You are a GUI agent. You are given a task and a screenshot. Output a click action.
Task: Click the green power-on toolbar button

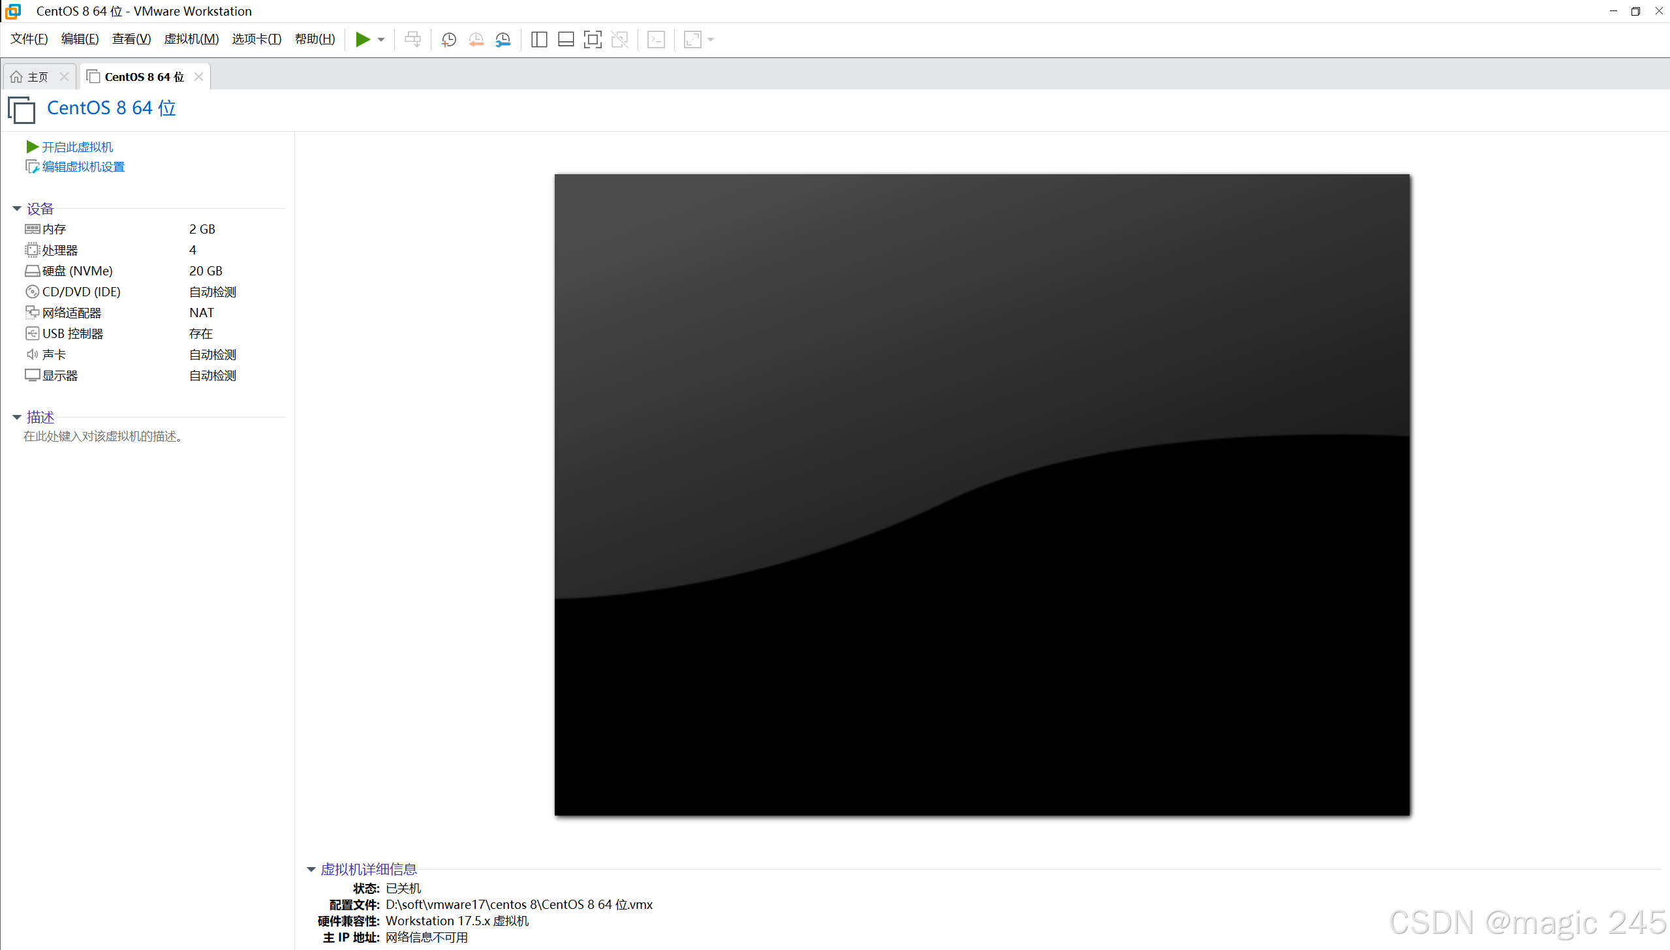point(362,40)
